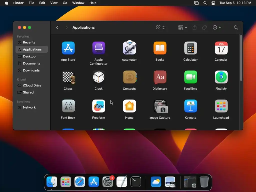Open the Edit menu
Screen dimensions: 256x192
click(42, 3)
